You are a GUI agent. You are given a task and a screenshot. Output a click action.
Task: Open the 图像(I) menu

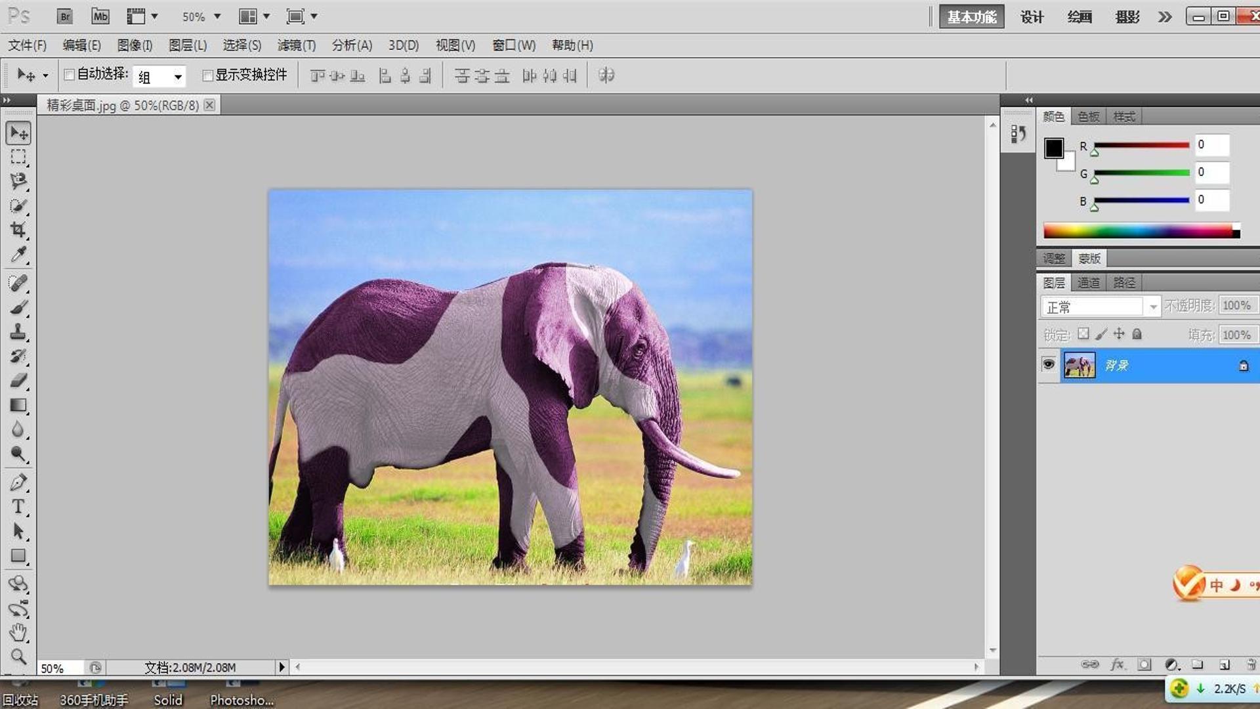coord(135,45)
